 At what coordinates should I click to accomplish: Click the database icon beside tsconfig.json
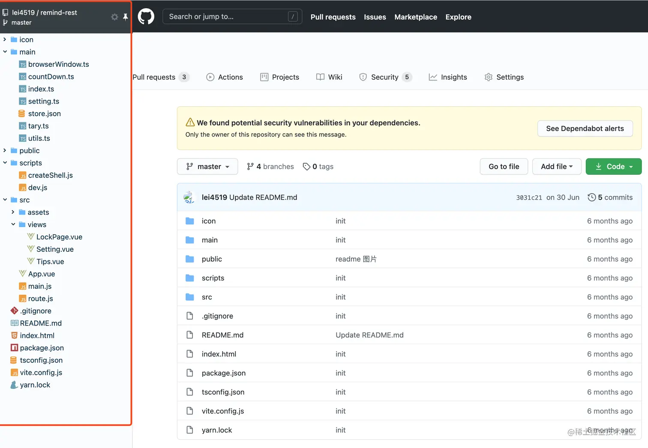14,360
